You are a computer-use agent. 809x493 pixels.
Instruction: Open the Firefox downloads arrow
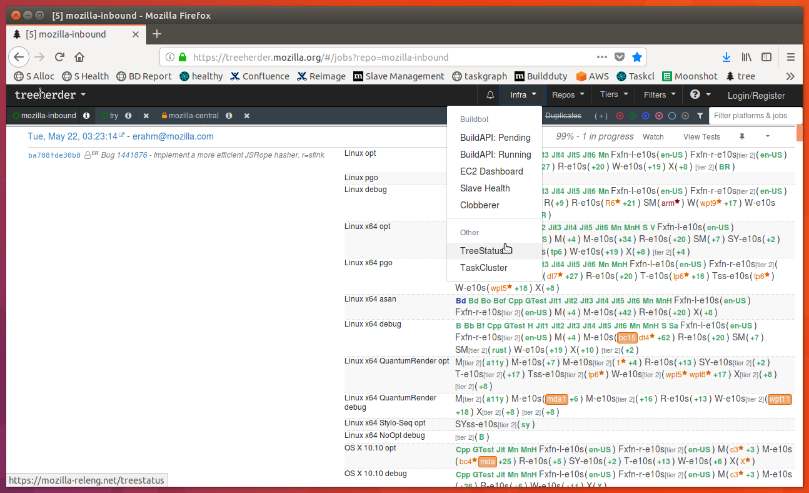pyautogui.click(x=726, y=57)
